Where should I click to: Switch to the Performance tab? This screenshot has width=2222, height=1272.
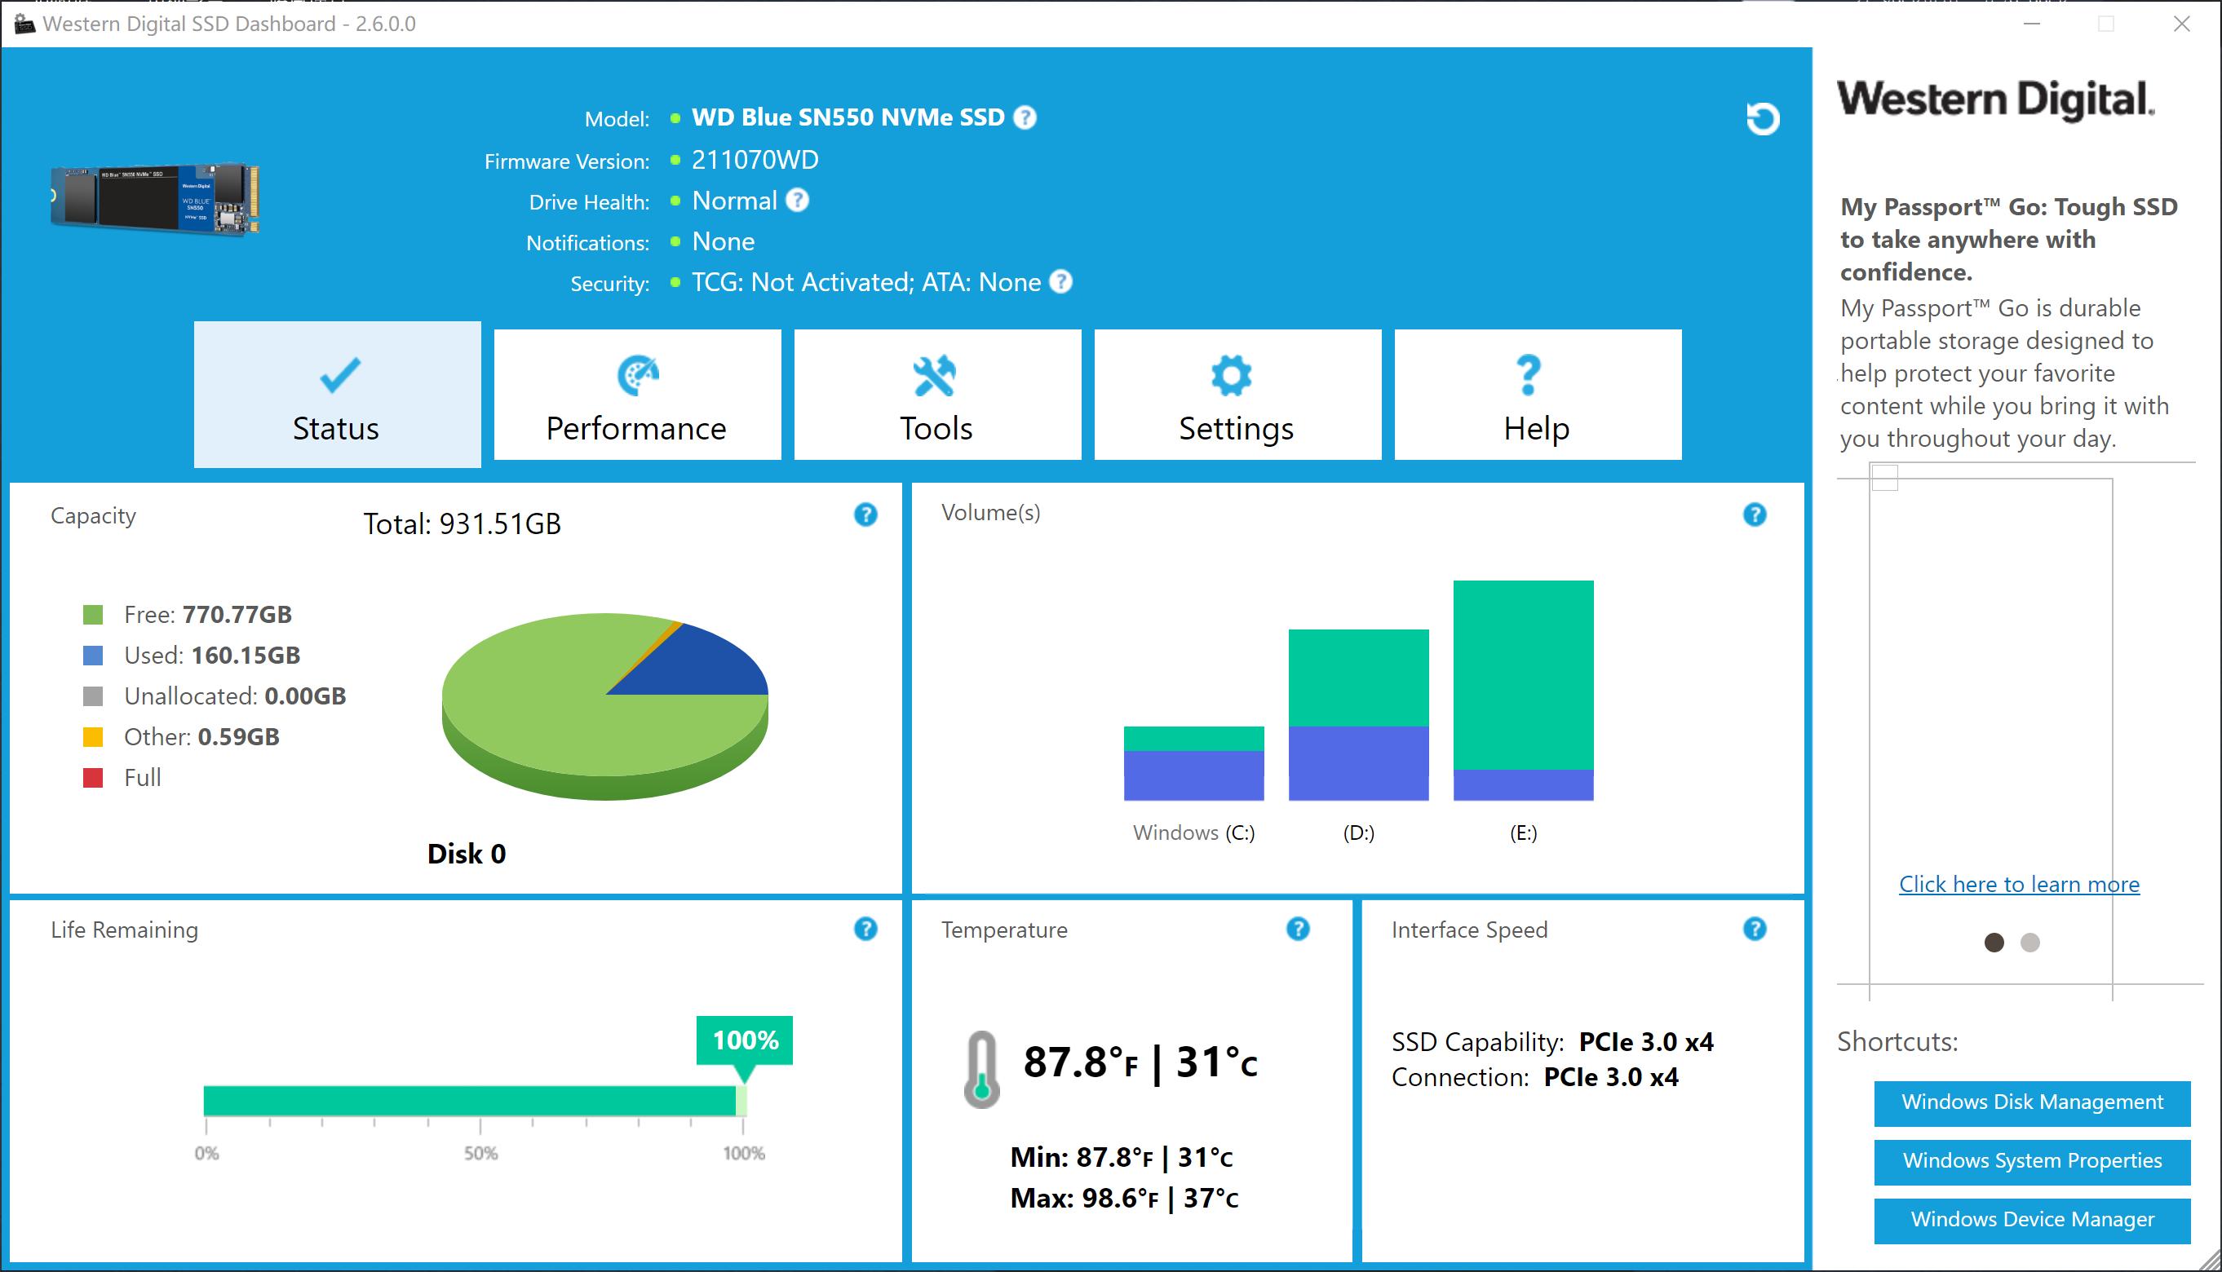coord(637,395)
